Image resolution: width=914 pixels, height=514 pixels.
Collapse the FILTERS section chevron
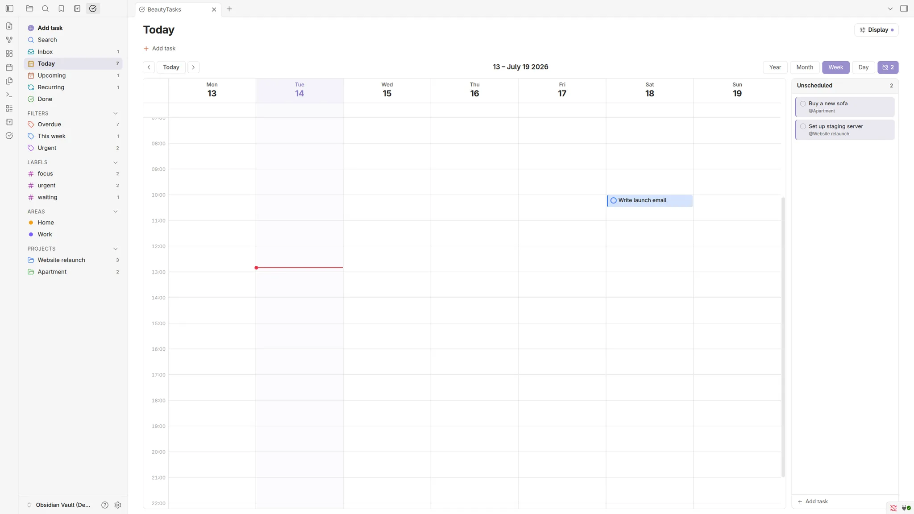(116, 113)
